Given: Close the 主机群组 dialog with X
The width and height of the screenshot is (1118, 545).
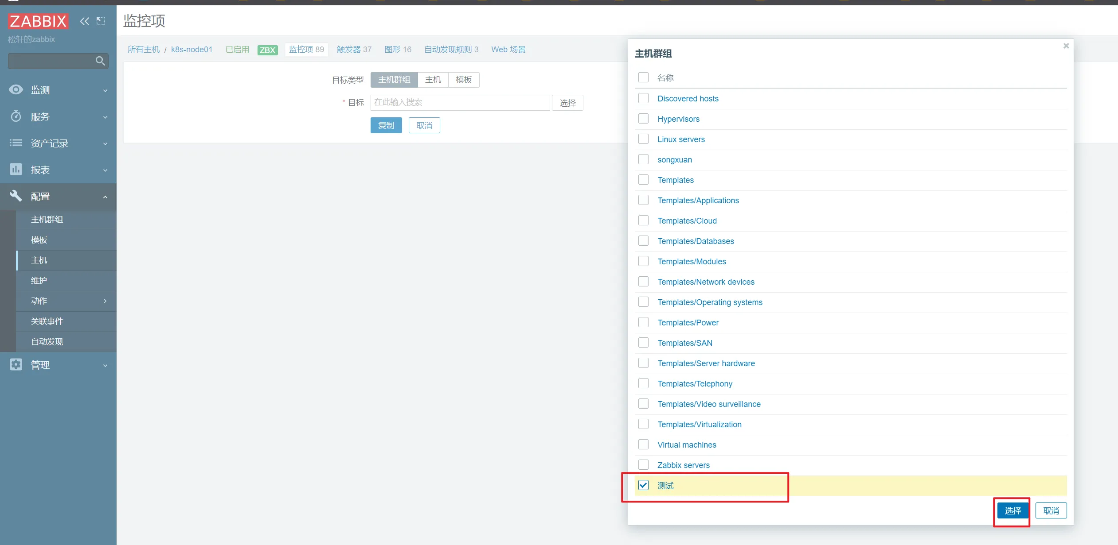Looking at the screenshot, I should coord(1066,46).
